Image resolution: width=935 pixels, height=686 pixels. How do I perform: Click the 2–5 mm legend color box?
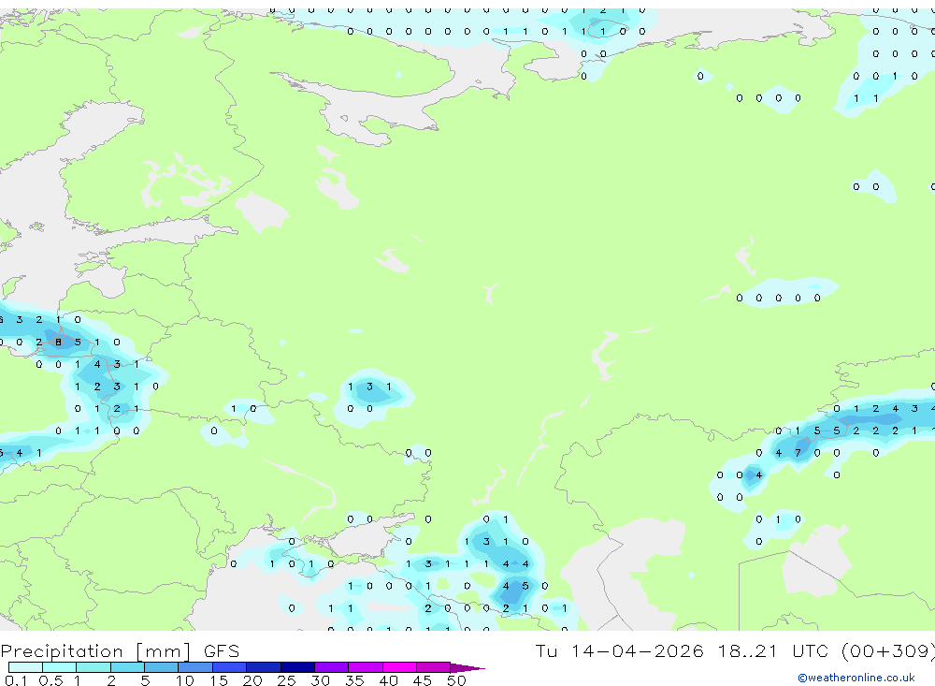pyautogui.click(x=127, y=667)
